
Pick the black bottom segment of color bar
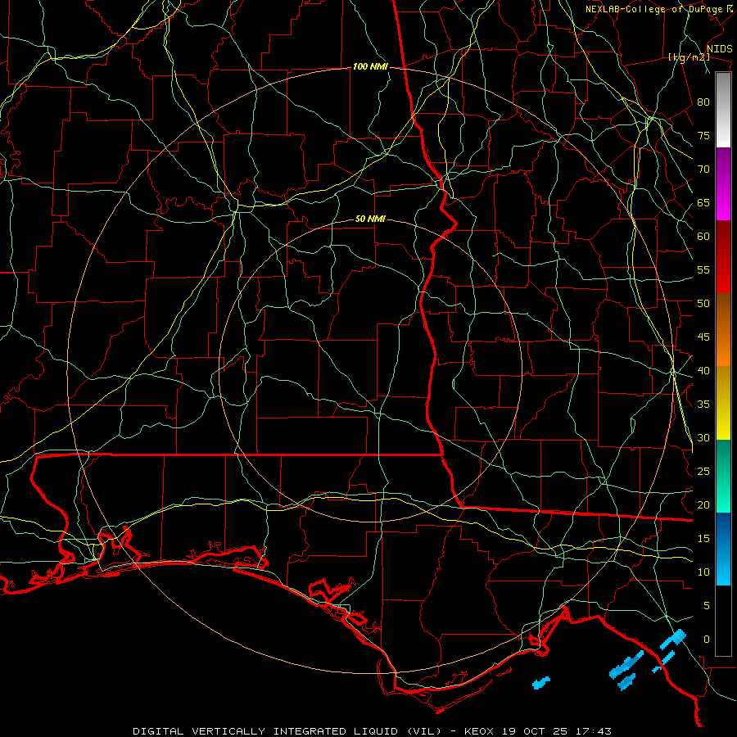tap(723, 621)
